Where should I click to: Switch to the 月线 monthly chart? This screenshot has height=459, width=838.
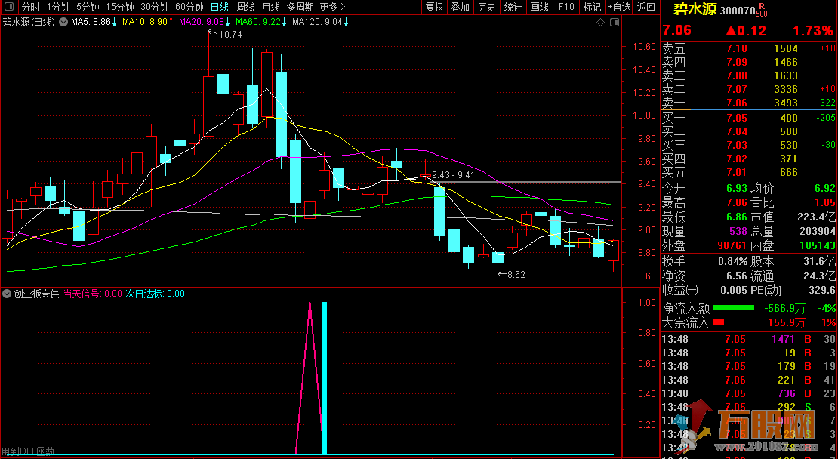click(x=271, y=7)
